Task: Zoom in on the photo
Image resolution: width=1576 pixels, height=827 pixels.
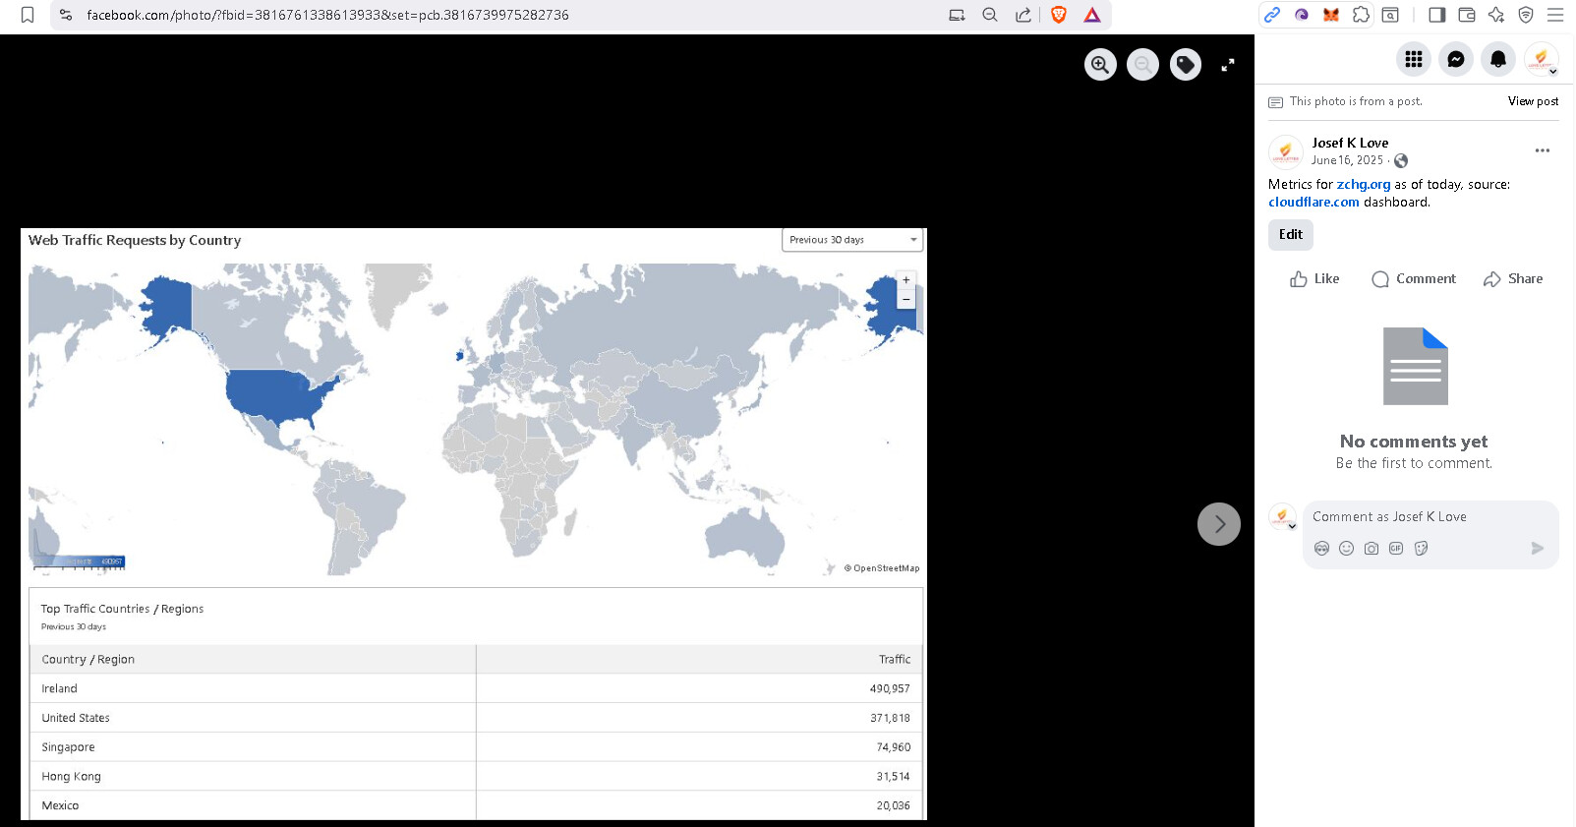Action: click(1100, 65)
